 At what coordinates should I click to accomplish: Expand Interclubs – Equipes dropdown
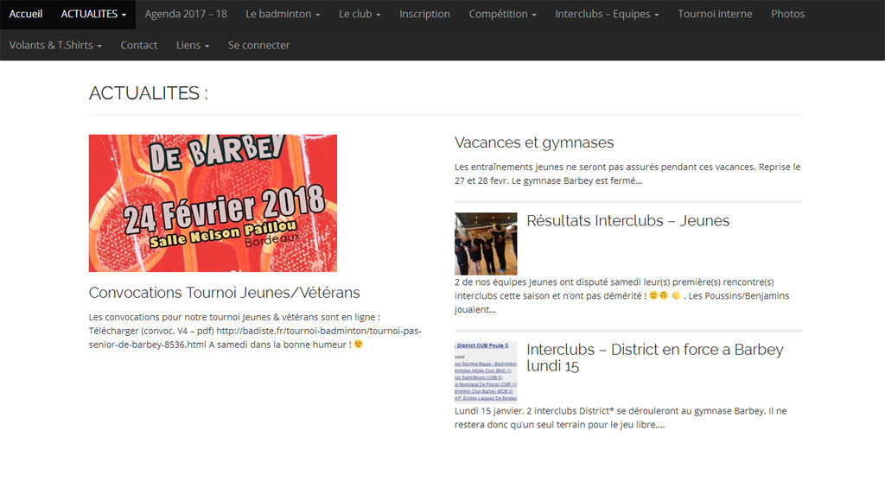pos(607,14)
